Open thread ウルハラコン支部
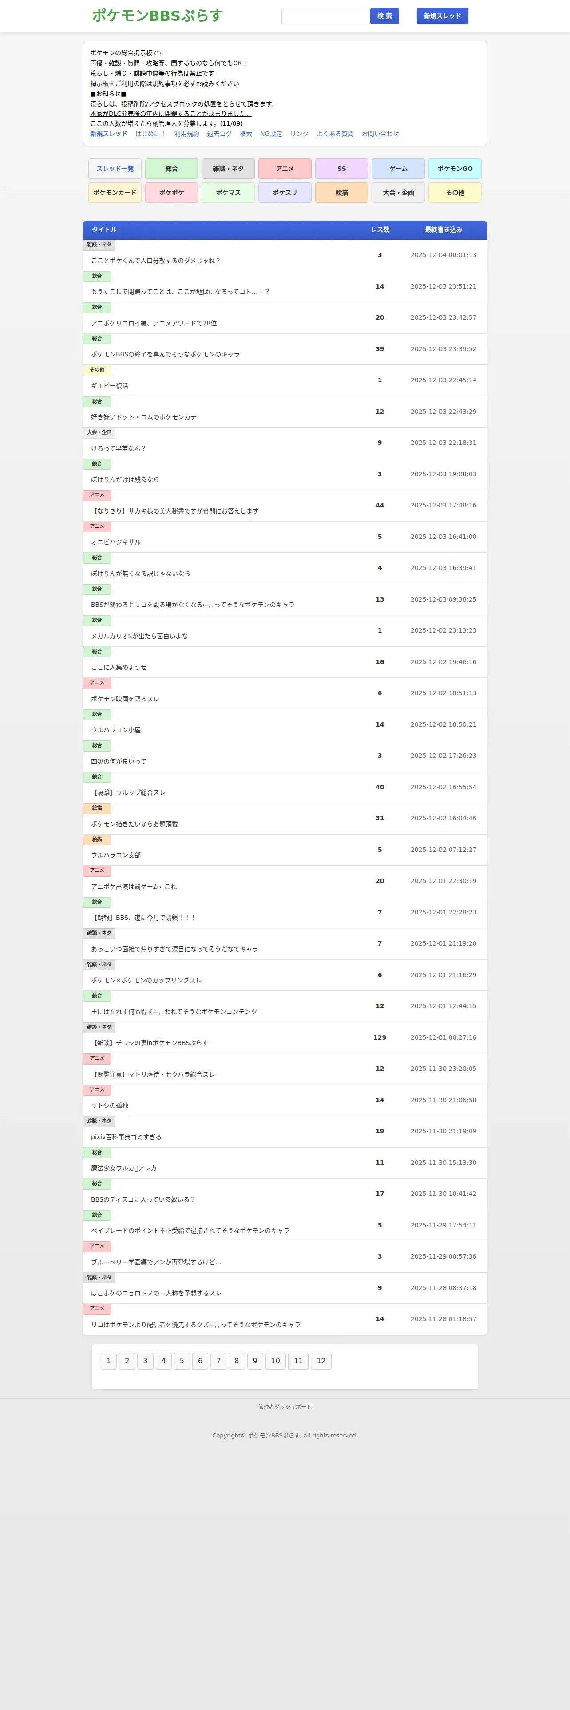 [x=115, y=855]
